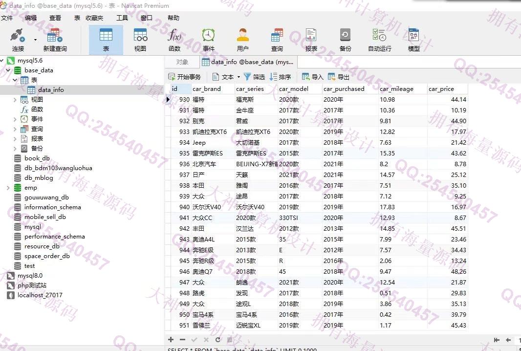This screenshot has height=351, width=521.
Task: Expand the emp database node
Action: pos(8,188)
